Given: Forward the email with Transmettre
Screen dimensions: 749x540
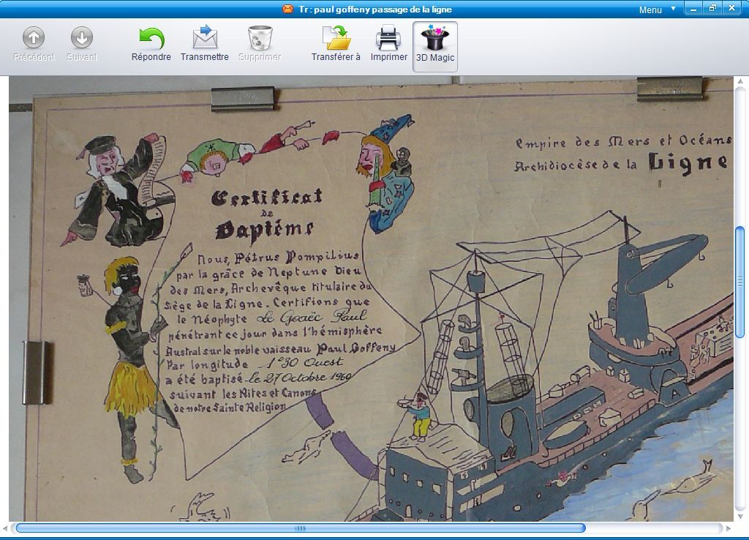Looking at the screenshot, I should pos(205,45).
